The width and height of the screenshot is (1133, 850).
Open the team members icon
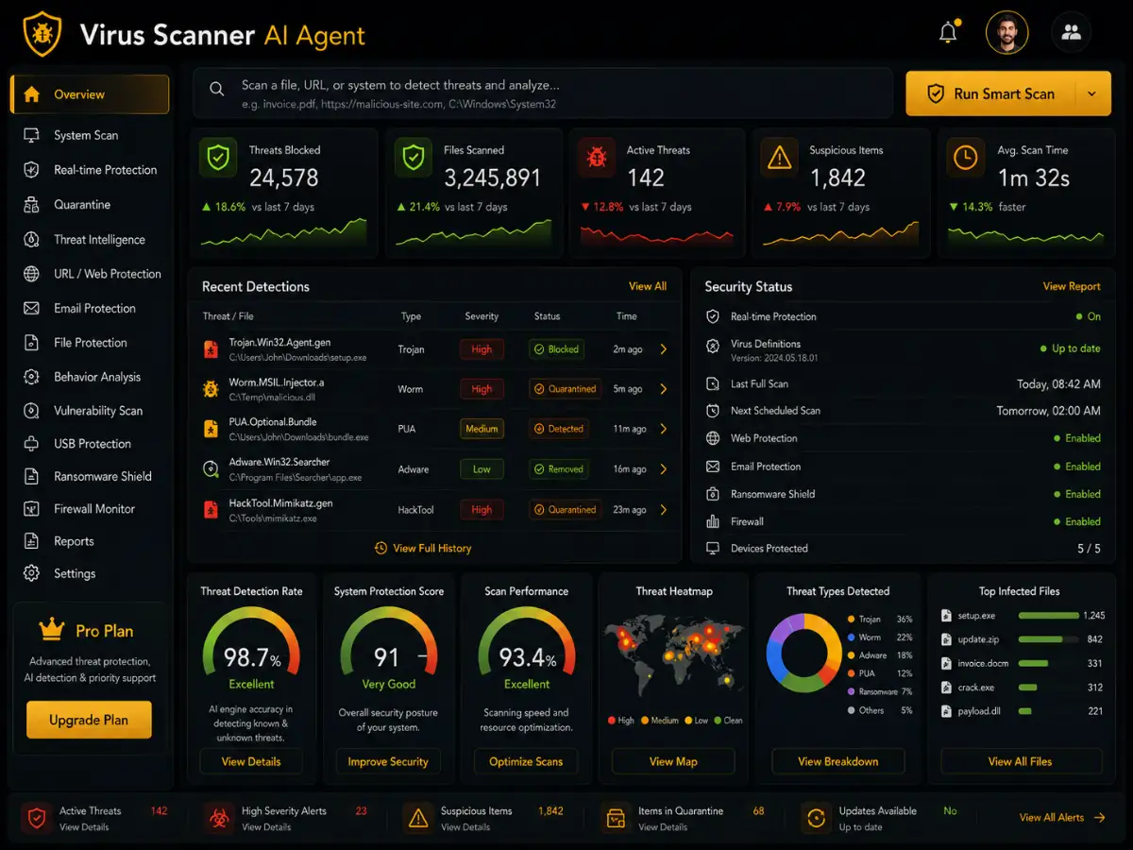click(x=1071, y=33)
